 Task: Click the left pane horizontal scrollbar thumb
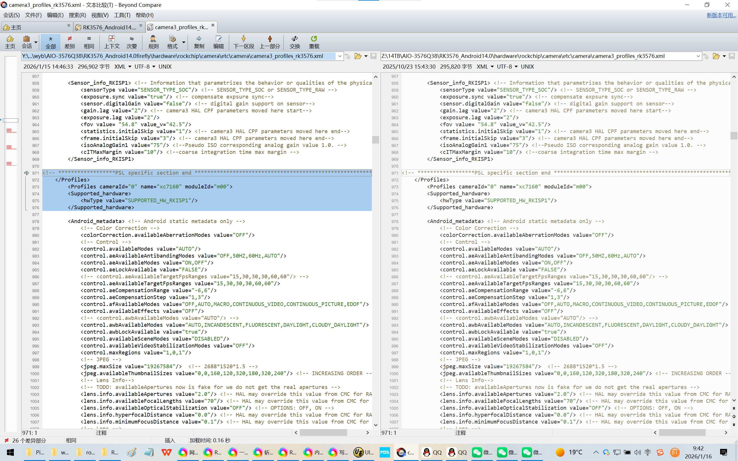(323, 433)
